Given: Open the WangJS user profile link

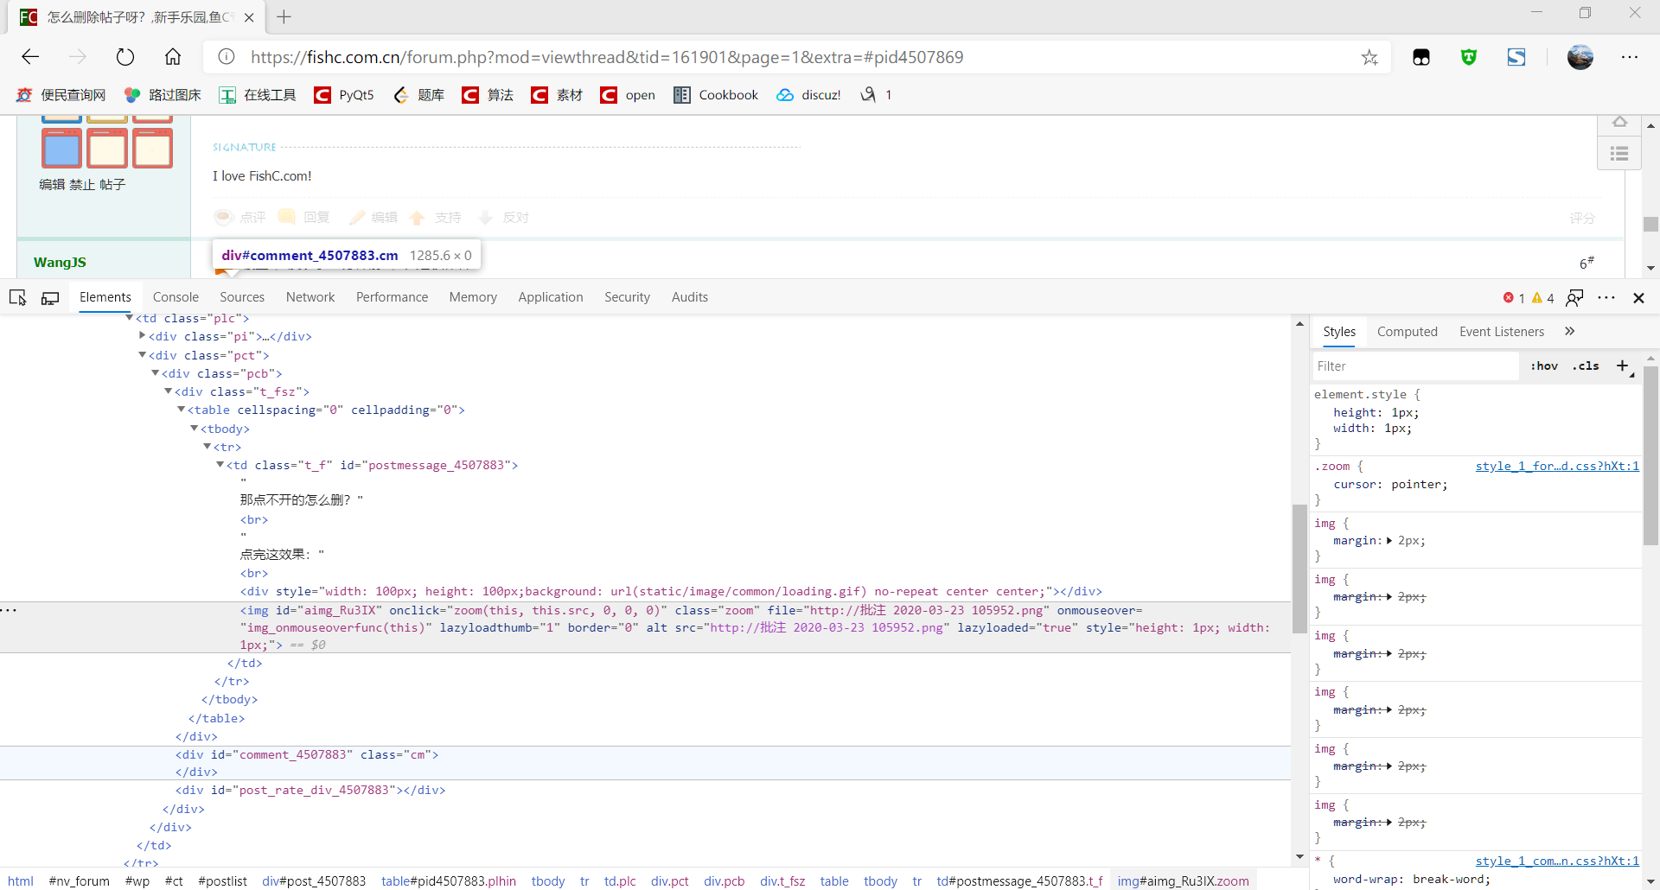Looking at the screenshot, I should tap(60, 263).
